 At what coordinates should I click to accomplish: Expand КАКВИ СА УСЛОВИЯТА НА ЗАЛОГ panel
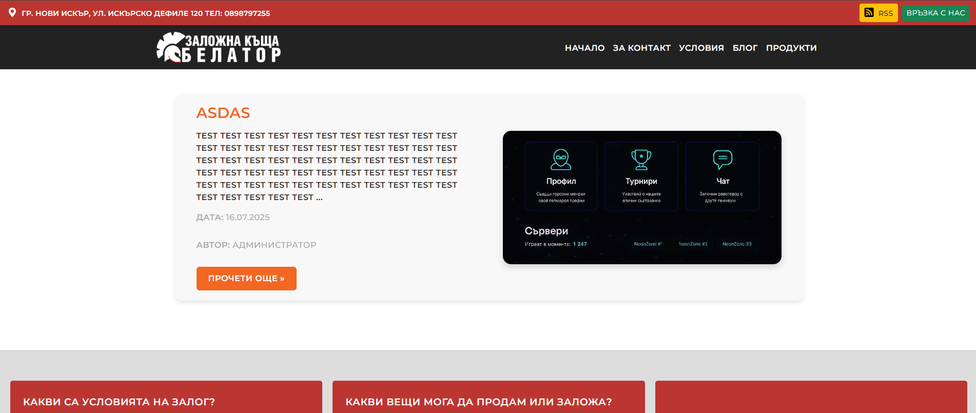[119, 402]
